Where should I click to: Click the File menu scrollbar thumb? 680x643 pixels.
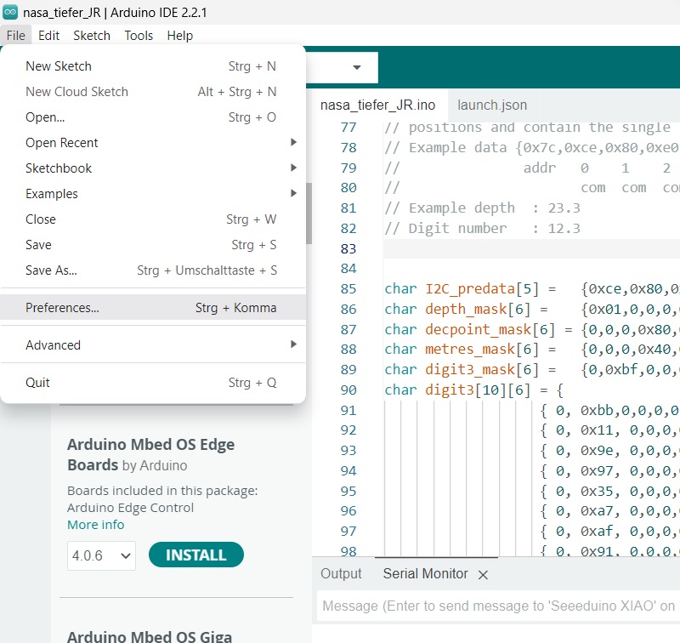309,213
